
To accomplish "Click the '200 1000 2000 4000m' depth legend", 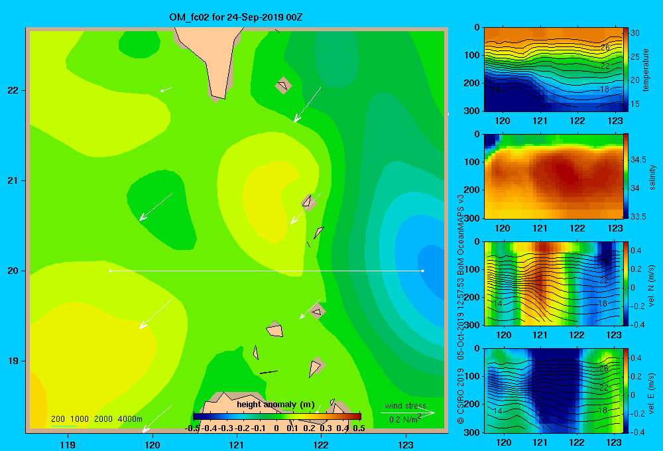I will pyautogui.click(x=97, y=419).
